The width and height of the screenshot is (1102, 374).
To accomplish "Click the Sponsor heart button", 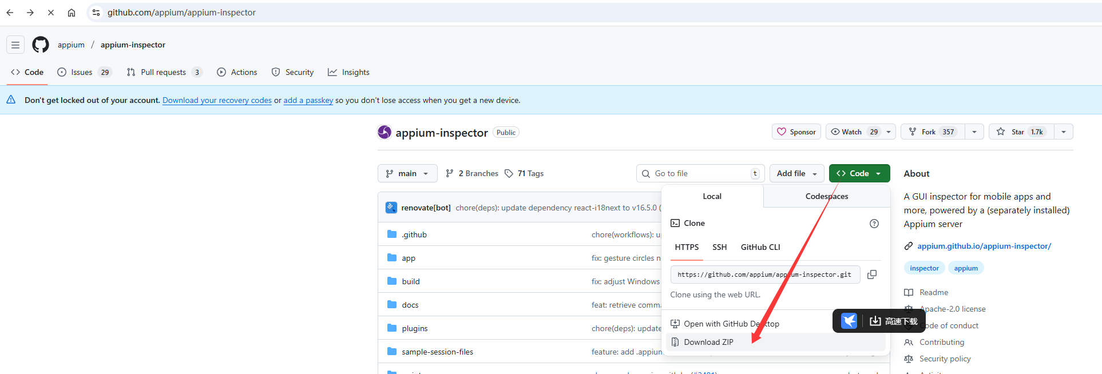I will coord(796,132).
